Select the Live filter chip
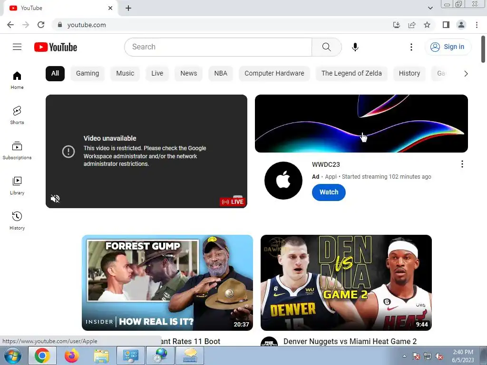487x365 pixels. tap(157, 74)
